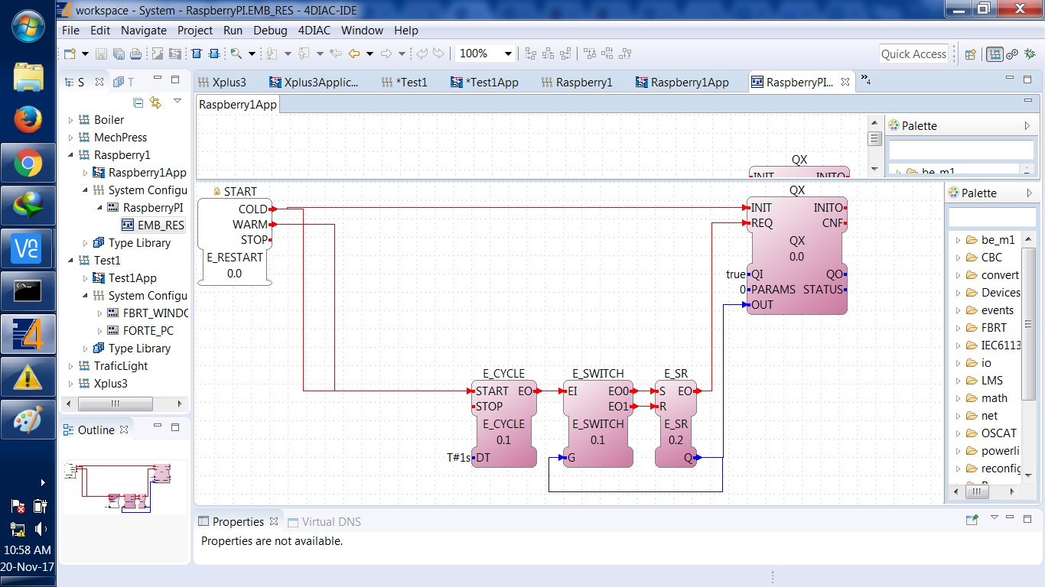
Task: Select the large QX function block
Action: (797, 256)
